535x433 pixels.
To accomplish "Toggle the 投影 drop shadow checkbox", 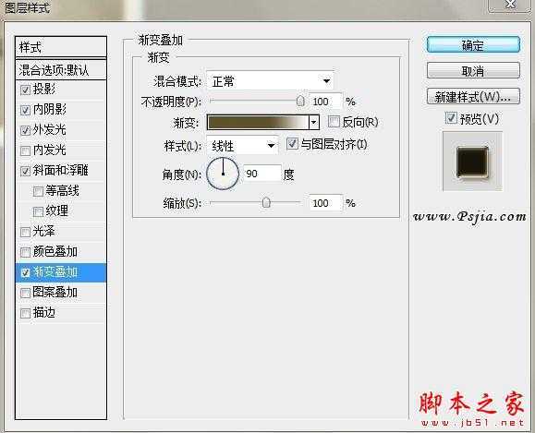I will tap(26, 90).
